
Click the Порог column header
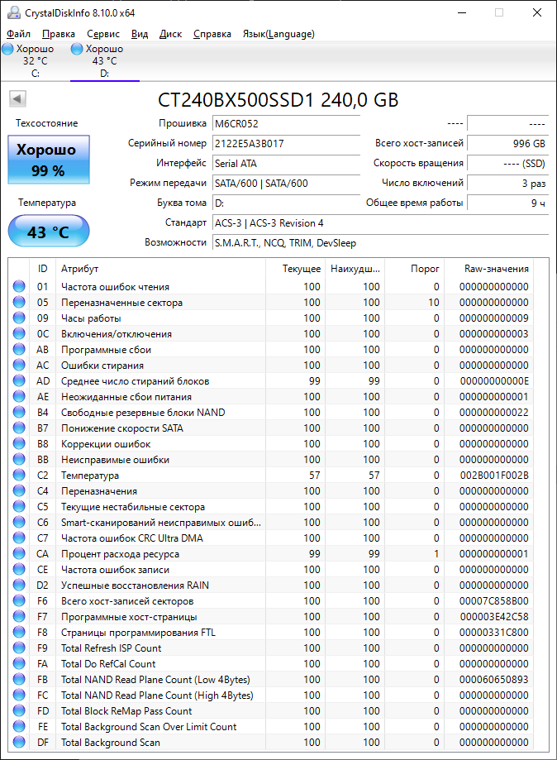(x=414, y=269)
